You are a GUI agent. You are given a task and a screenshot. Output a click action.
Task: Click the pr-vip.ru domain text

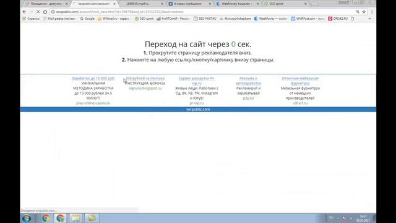tap(197, 103)
